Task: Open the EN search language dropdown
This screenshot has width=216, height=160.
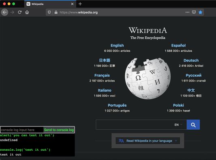Action: pyautogui.click(x=178, y=125)
